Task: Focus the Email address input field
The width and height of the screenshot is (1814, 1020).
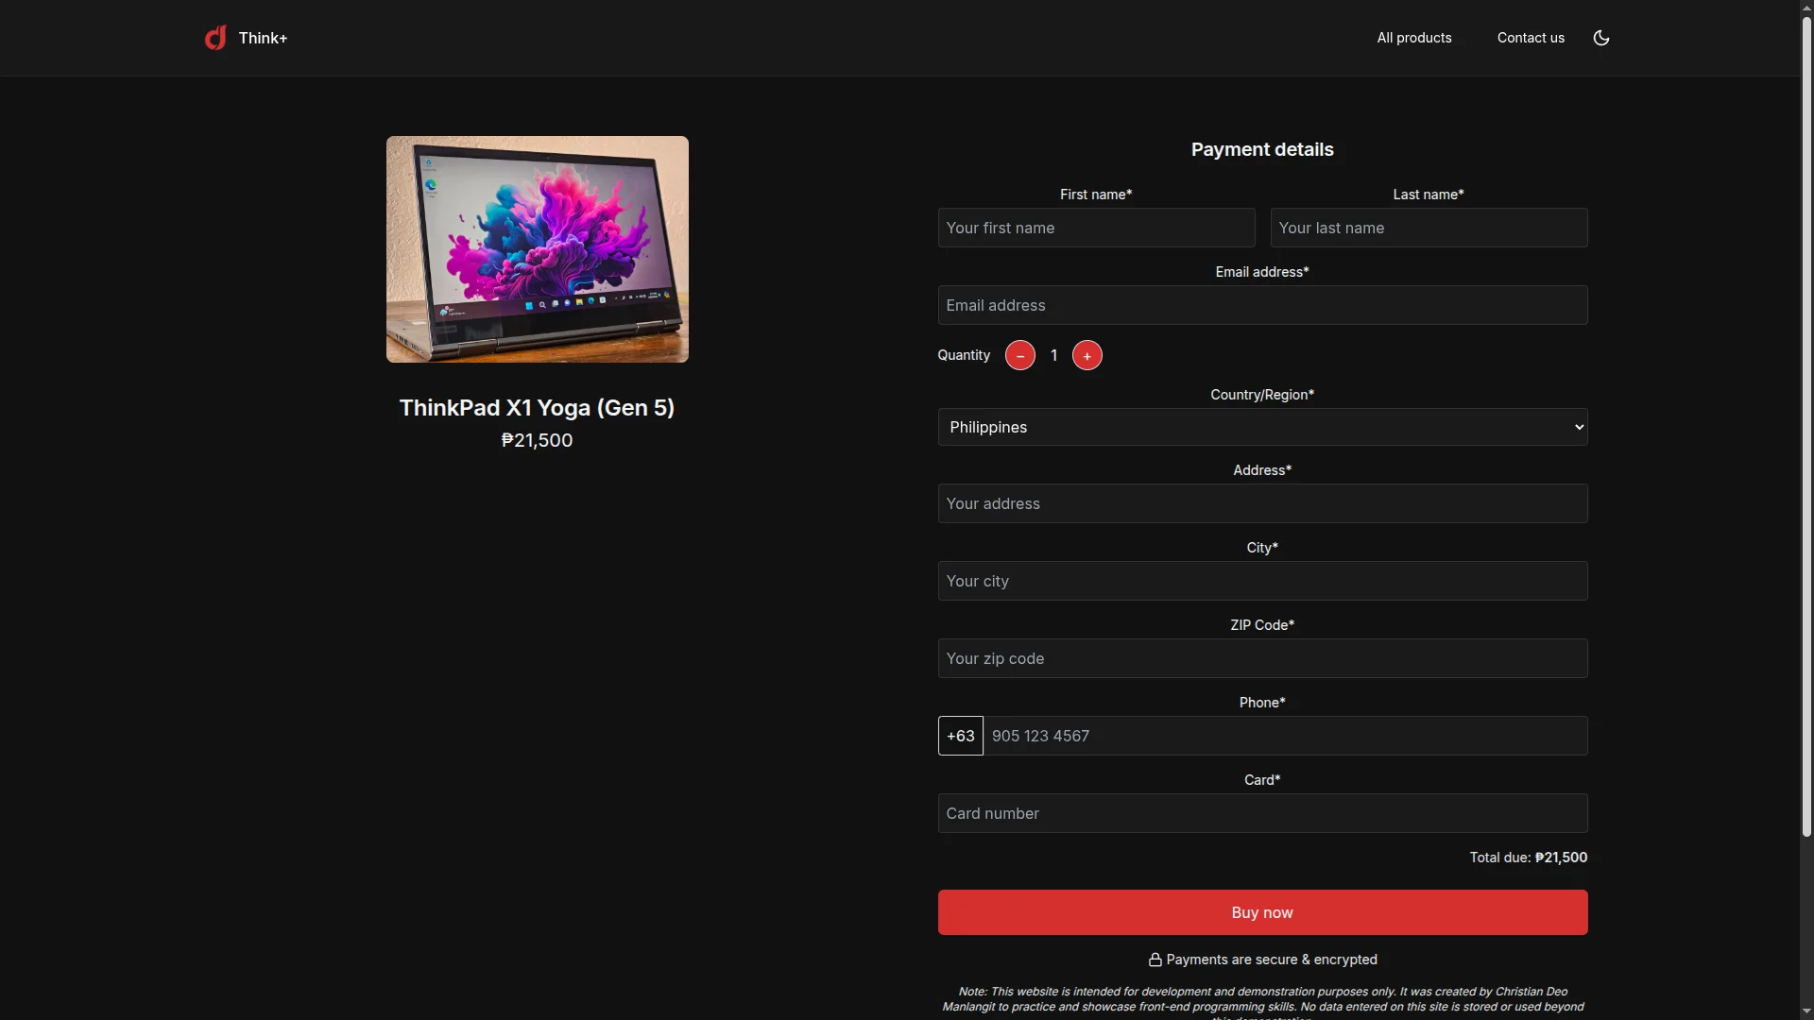Action: [x=1262, y=305]
